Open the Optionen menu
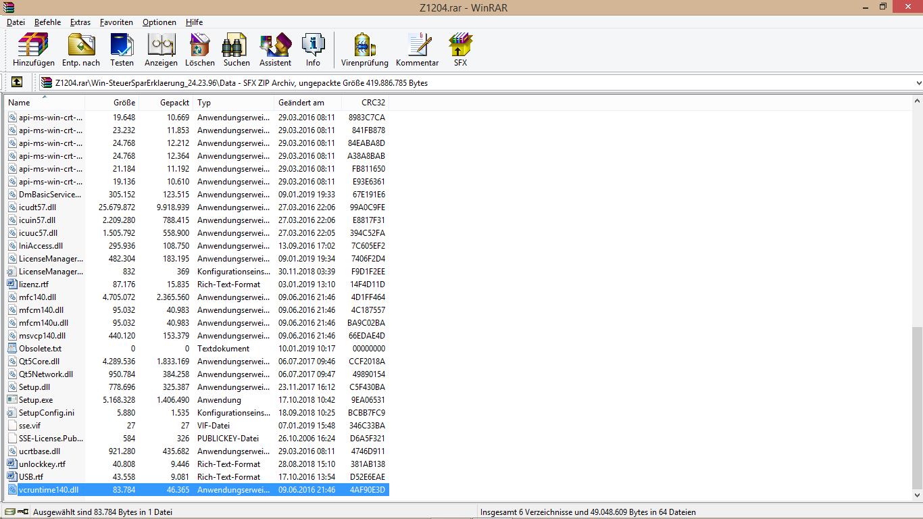Viewport: 923px width, 519px height. pos(159,22)
